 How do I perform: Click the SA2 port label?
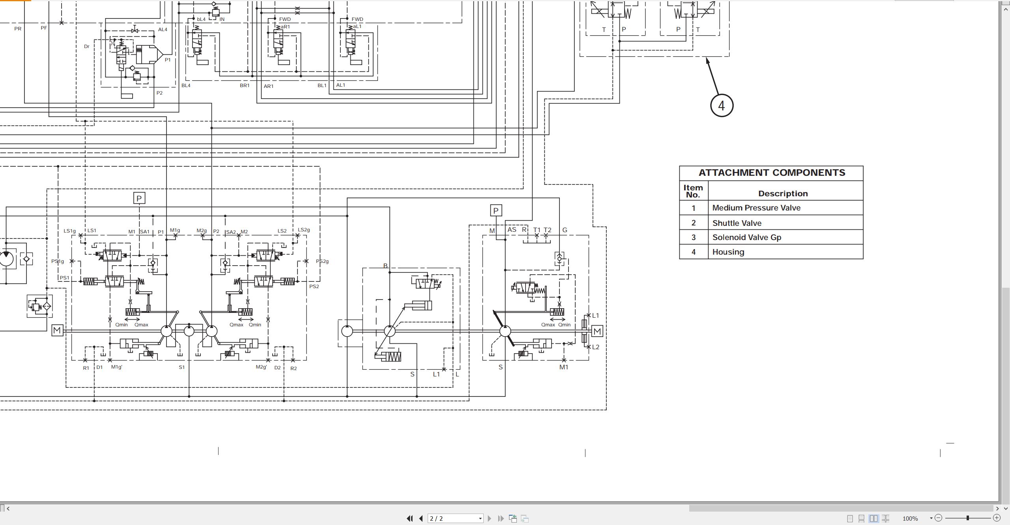tap(230, 232)
